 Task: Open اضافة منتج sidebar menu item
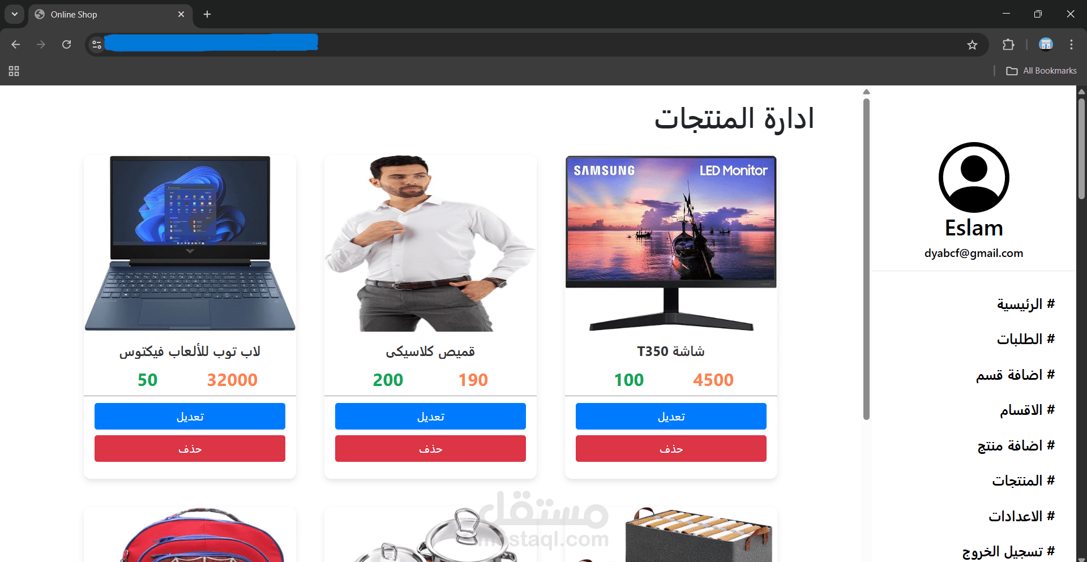(1016, 445)
